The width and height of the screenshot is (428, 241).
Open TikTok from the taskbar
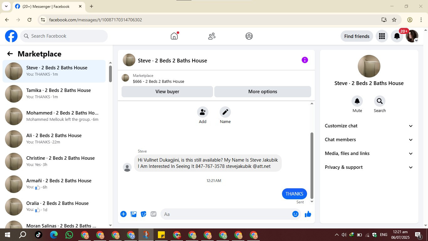click(39, 235)
